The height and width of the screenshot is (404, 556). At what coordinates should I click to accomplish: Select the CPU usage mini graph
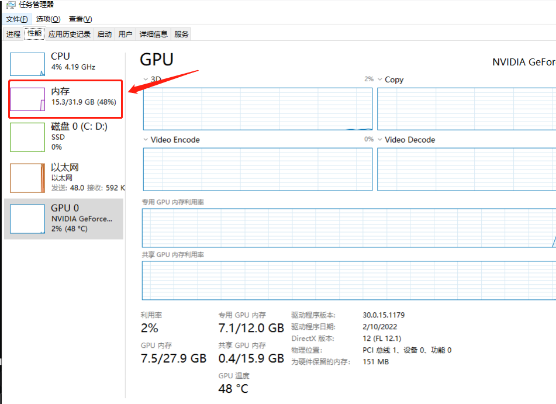27,64
